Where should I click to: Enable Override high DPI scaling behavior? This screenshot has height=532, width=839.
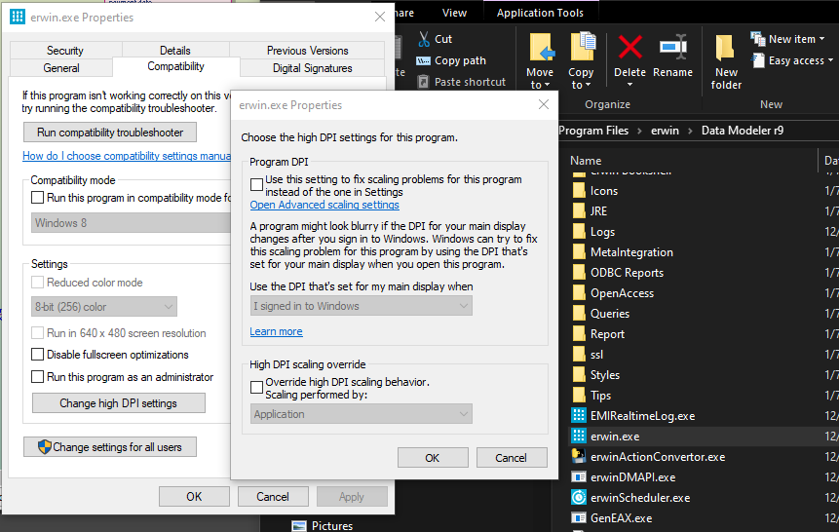click(257, 387)
